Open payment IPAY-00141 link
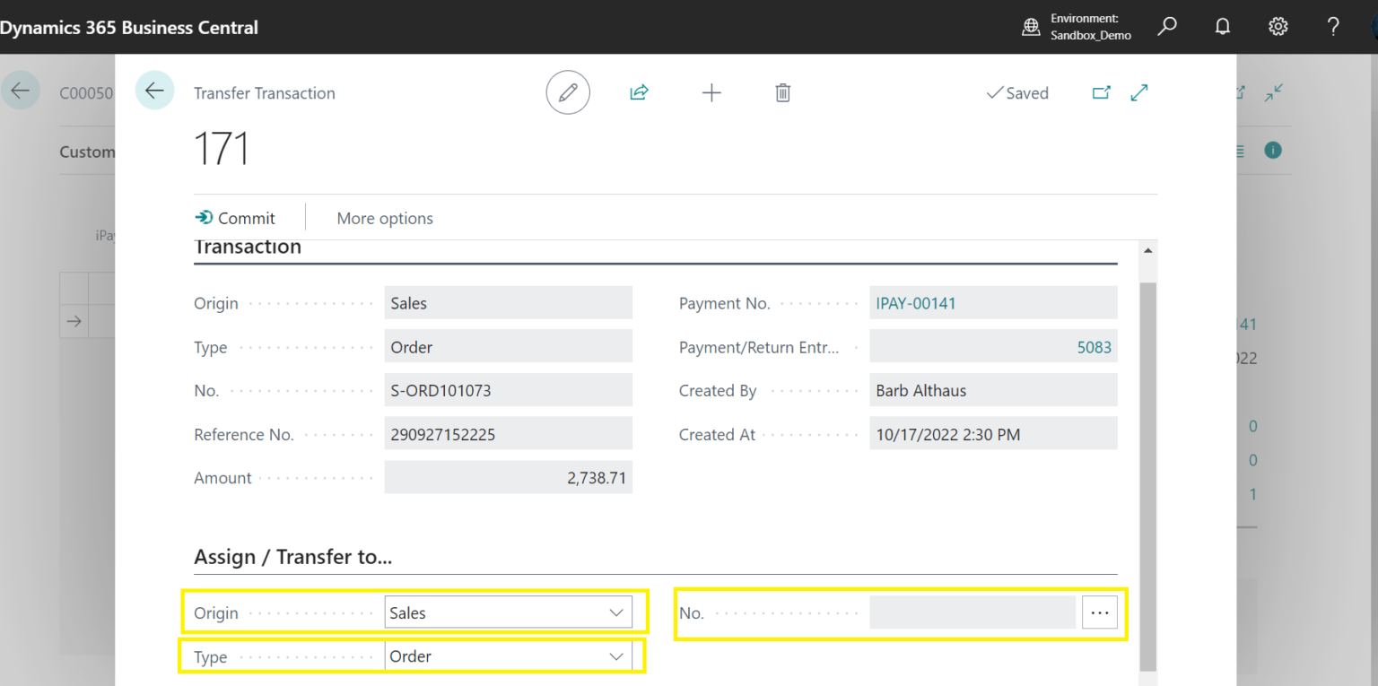 coord(915,302)
